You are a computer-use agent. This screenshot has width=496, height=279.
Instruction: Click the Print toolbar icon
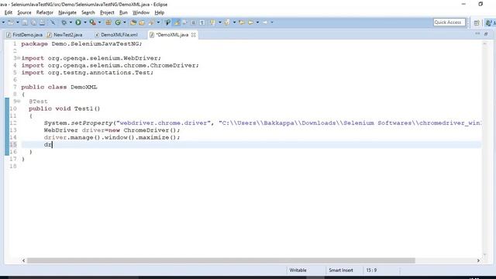tap(42, 22)
